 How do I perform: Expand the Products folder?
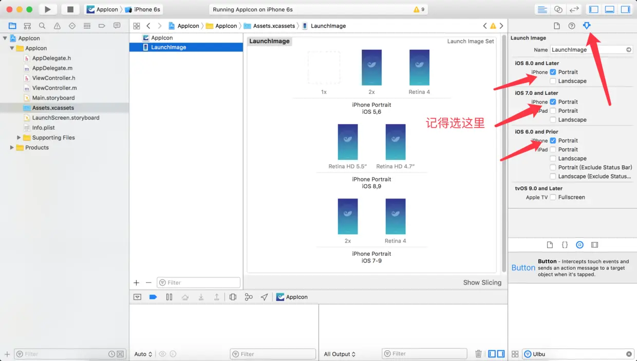tap(11, 148)
